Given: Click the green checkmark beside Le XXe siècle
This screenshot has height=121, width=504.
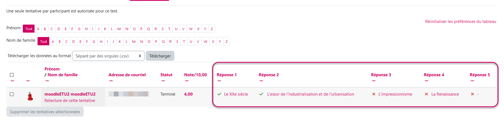Looking at the screenshot, I should [219, 94].
